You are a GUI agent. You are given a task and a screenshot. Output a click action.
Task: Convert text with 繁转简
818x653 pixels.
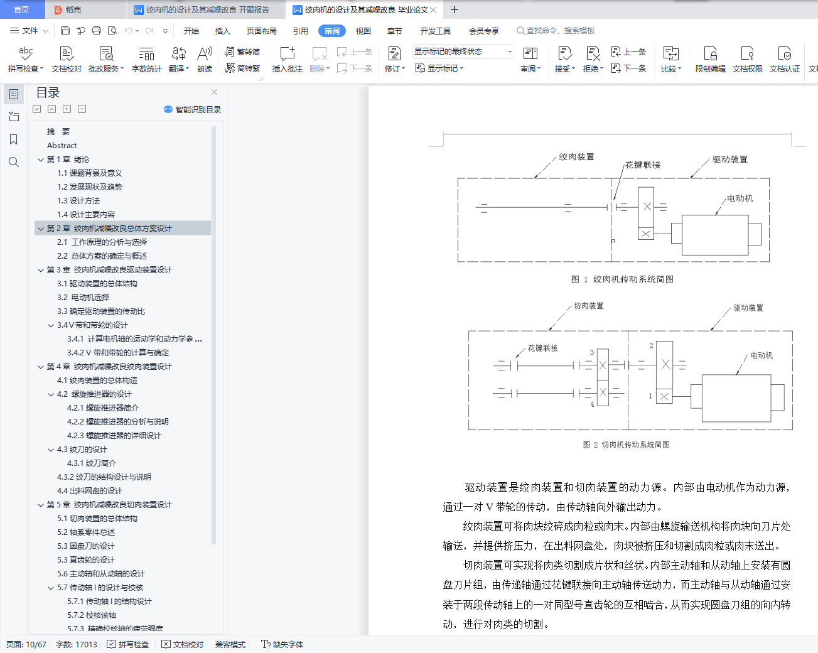[242, 52]
